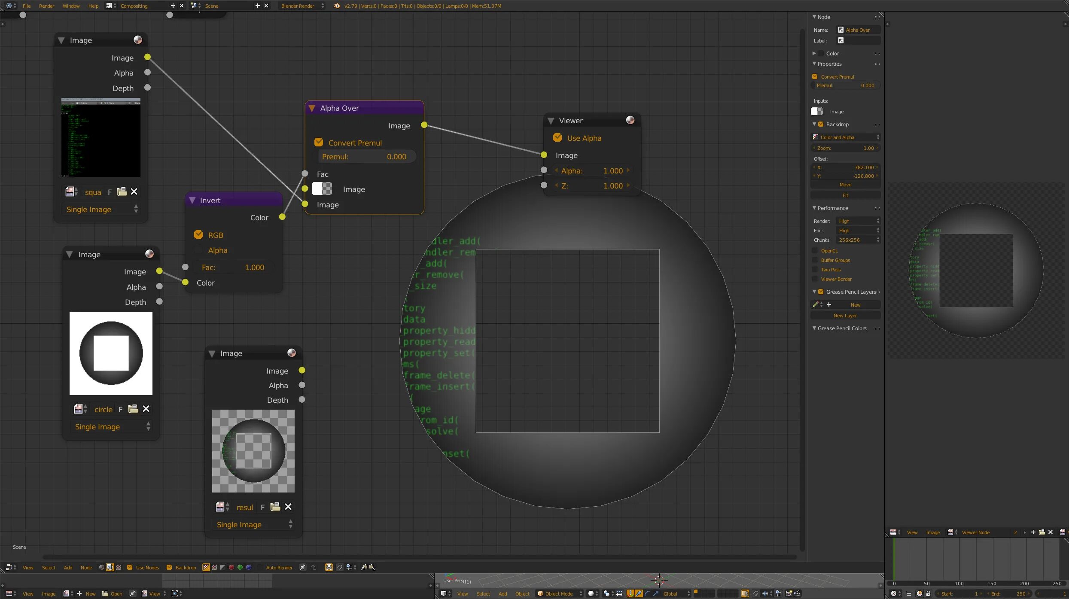The width and height of the screenshot is (1069, 599).
Task: Add a new screen layout with plus icon
Action: (173, 6)
